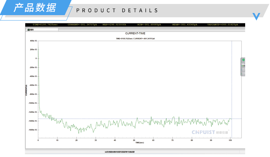Select the VARIANCE=+000.01625yA readout
The height and width of the screenshot is (157, 270).
click(222, 24)
